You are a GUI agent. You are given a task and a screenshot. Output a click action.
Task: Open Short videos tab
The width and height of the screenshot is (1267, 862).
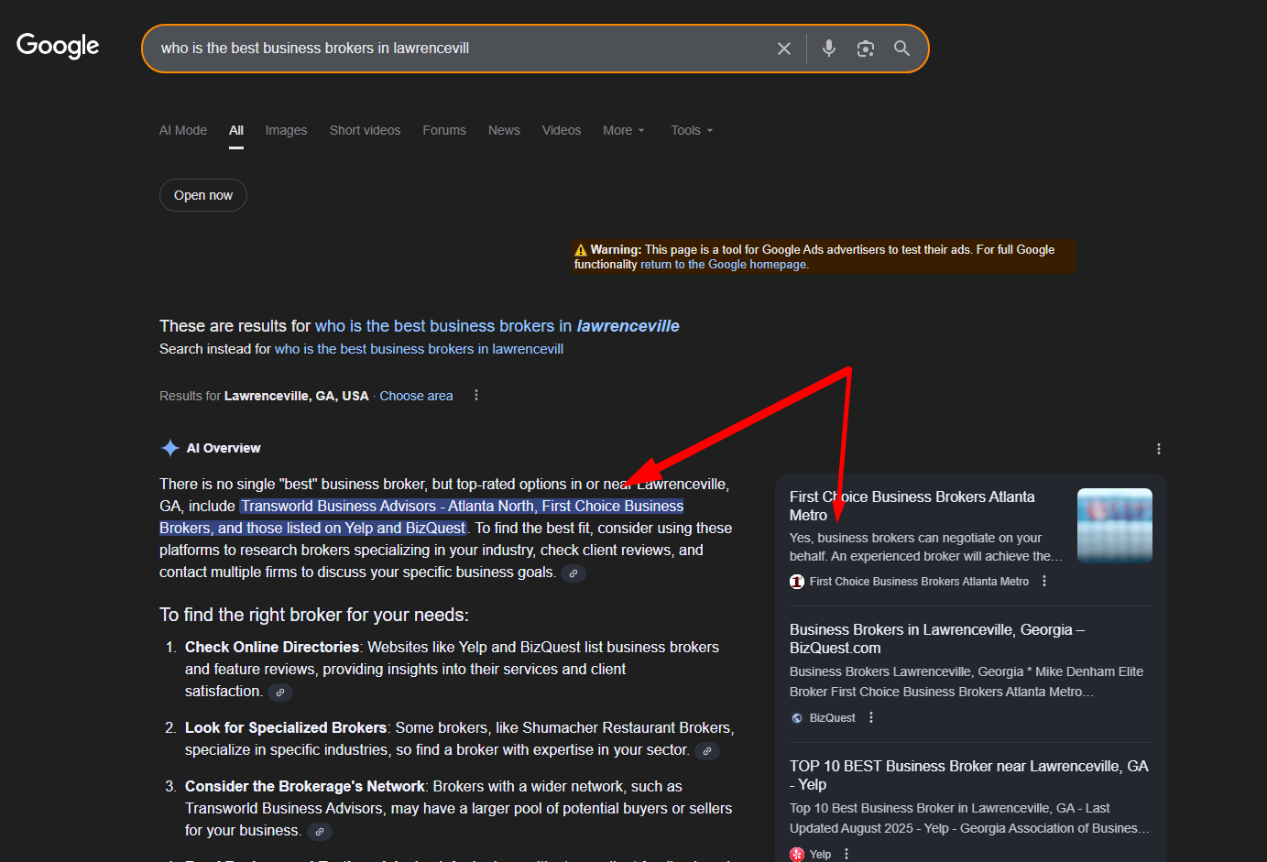[366, 130]
